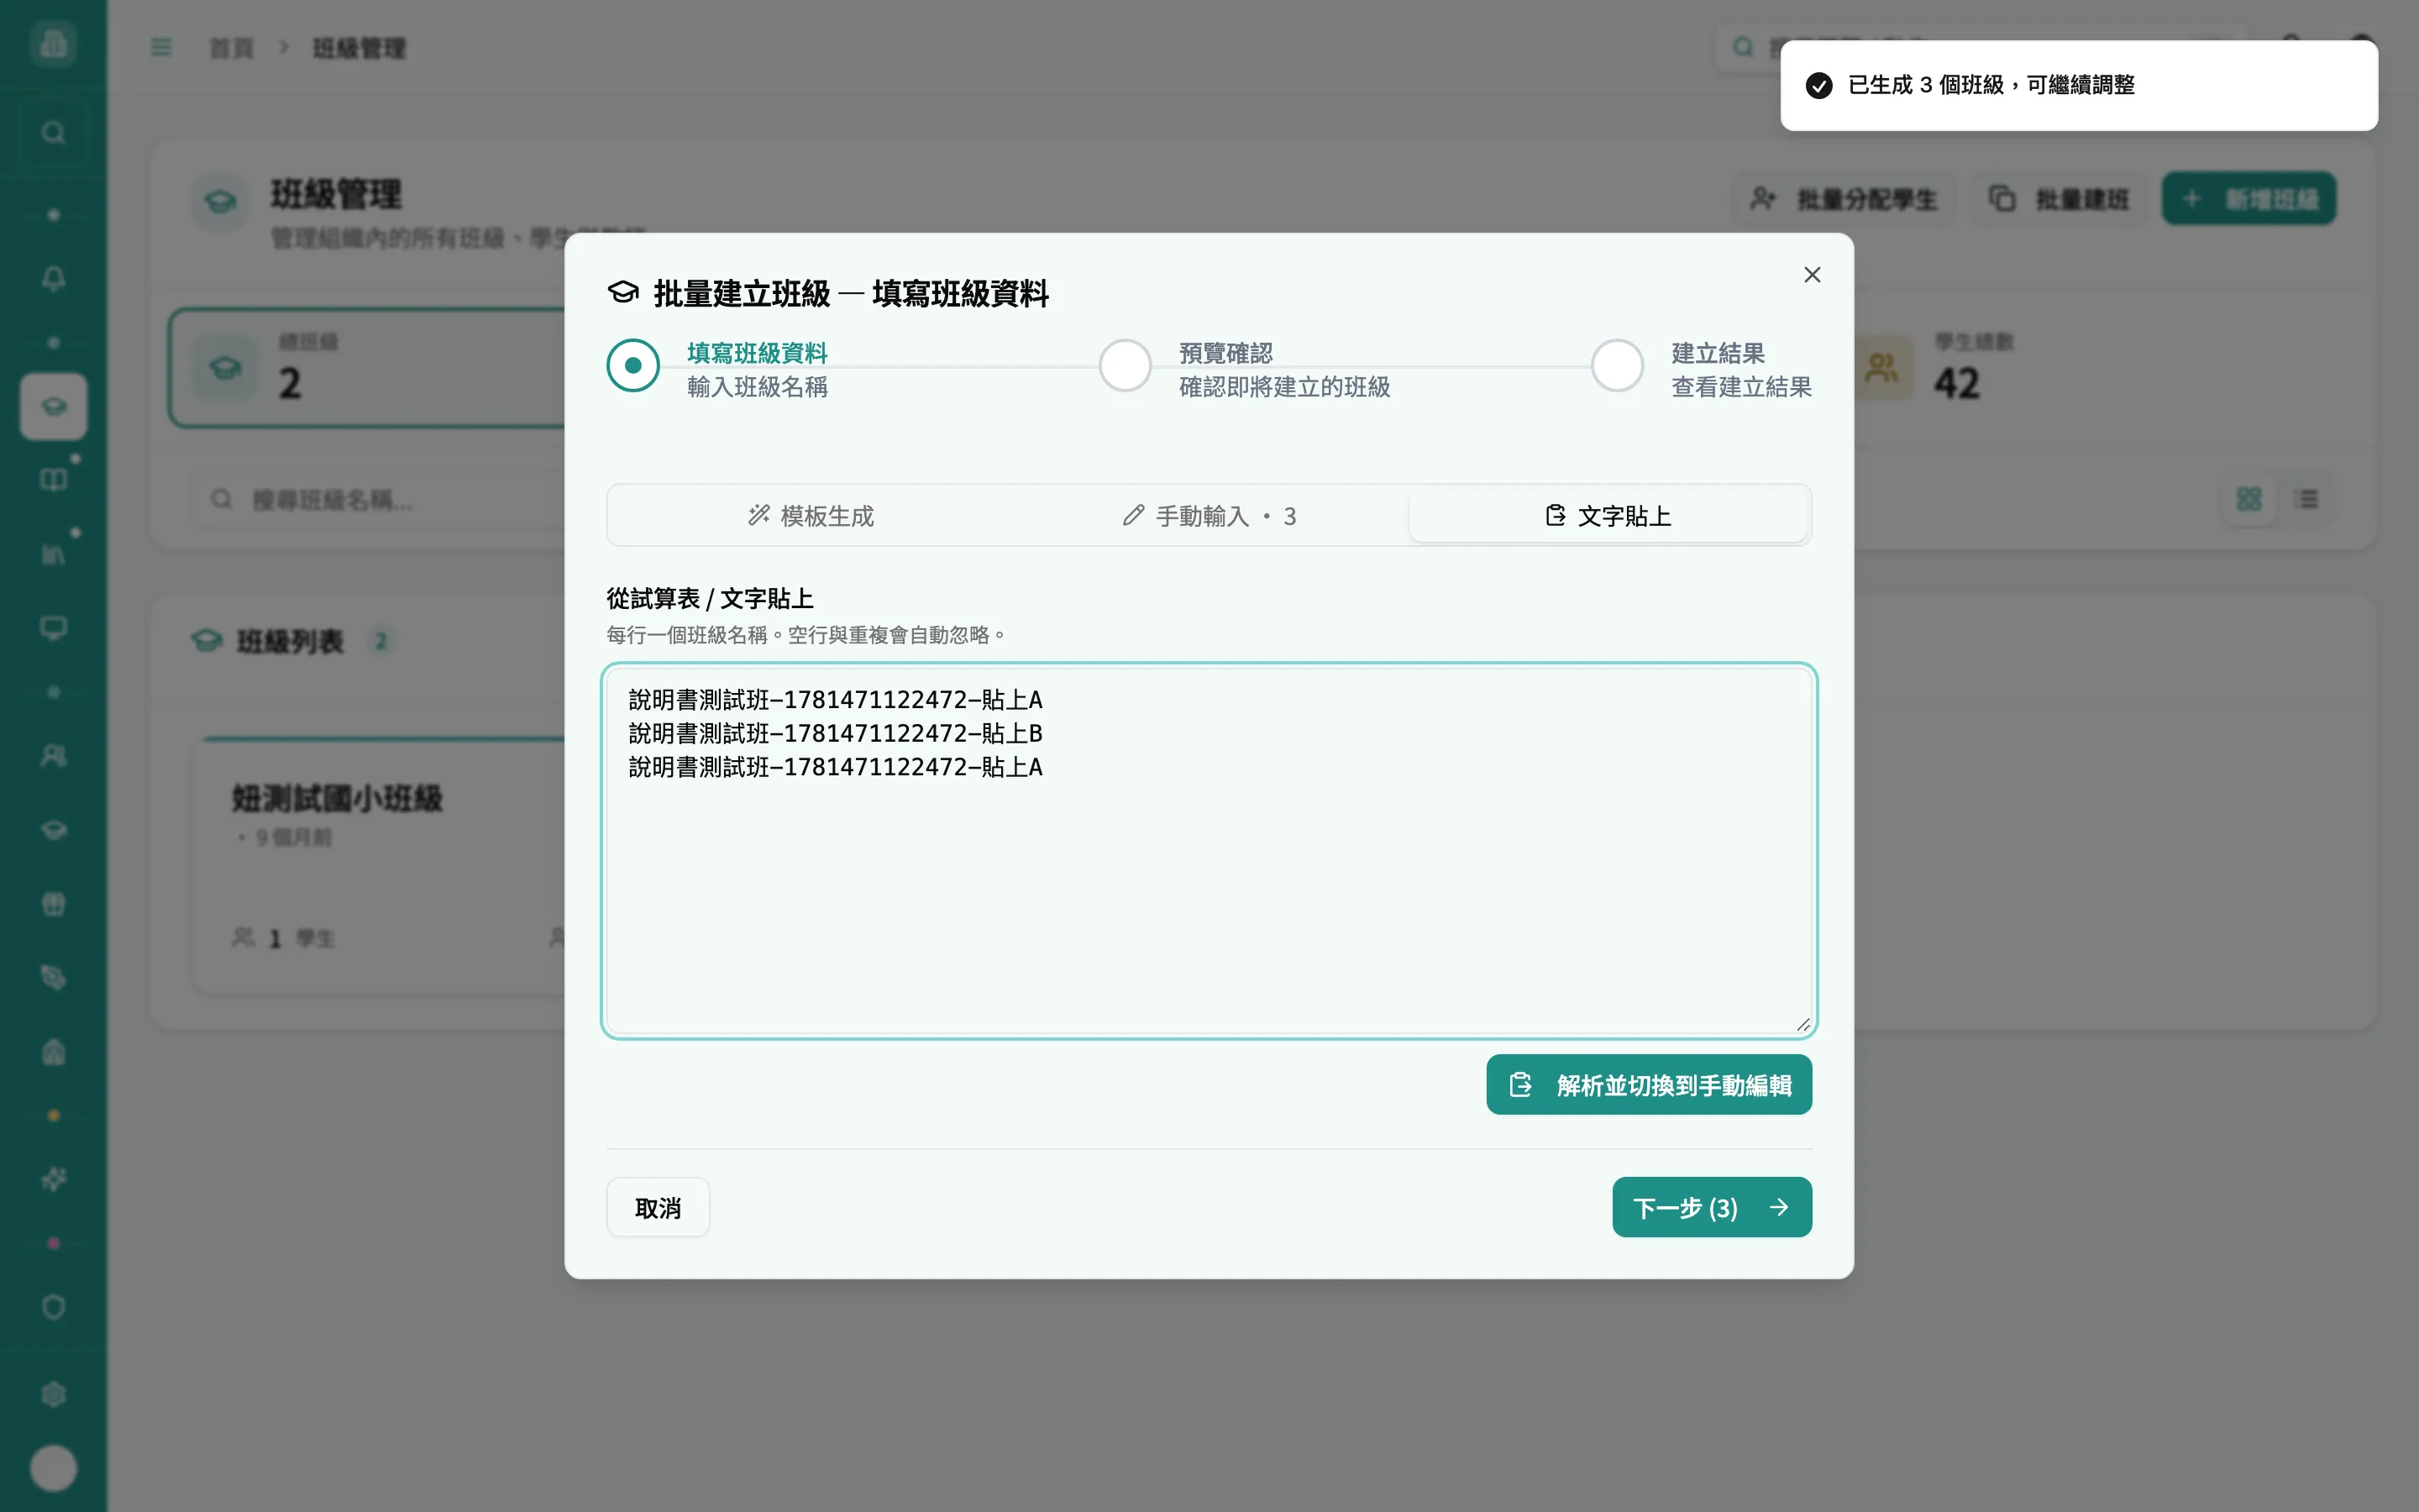The image size is (2419, 1512).
Task: Click inside the class names textarea
Action: pos(1209,851)
